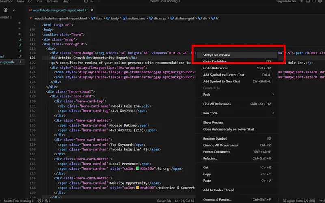Open the views grid icon in sidebar header
Image resolution: width=325 pixels, height=203 pixels.
(x=6, y=10)
